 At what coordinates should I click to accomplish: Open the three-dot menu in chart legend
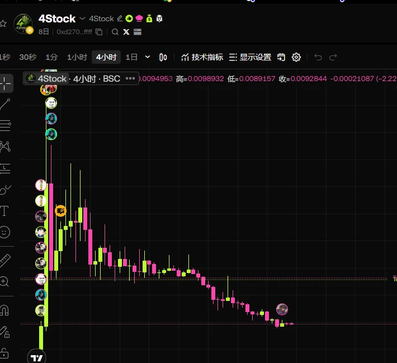(130, 78)
